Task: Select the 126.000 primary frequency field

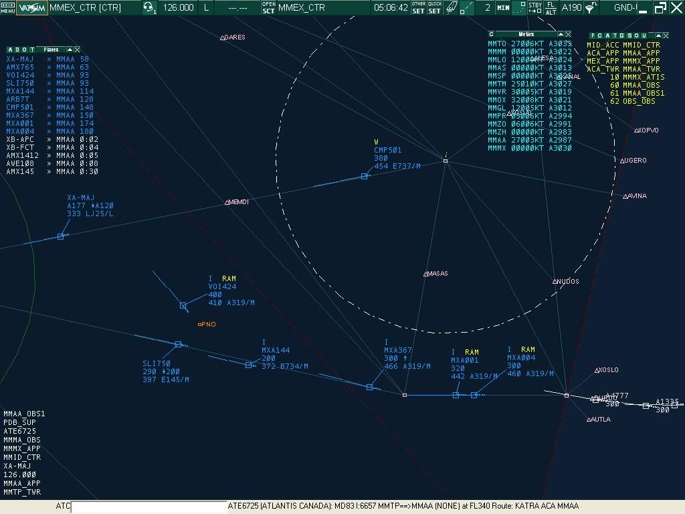Action: click(179, 8)
